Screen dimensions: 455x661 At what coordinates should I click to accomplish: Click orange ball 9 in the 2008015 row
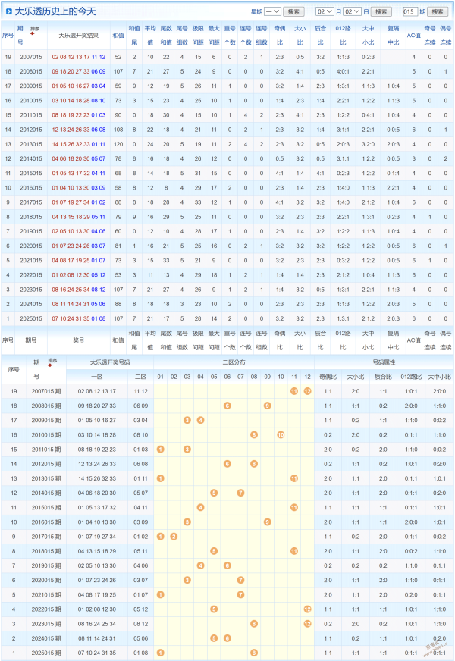tap(267, 406)
